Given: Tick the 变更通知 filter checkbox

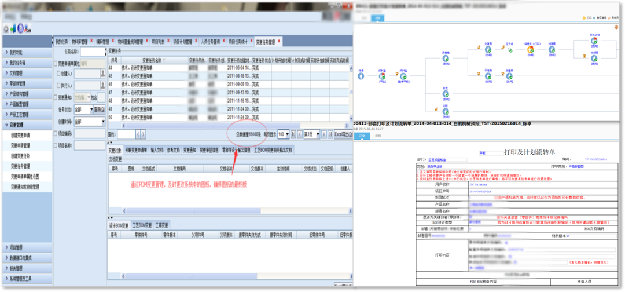Looking at the screenshot, I should tap(55, 98).
